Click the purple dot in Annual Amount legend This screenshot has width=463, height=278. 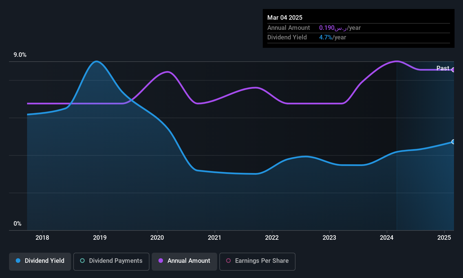[x=161, y=261]
